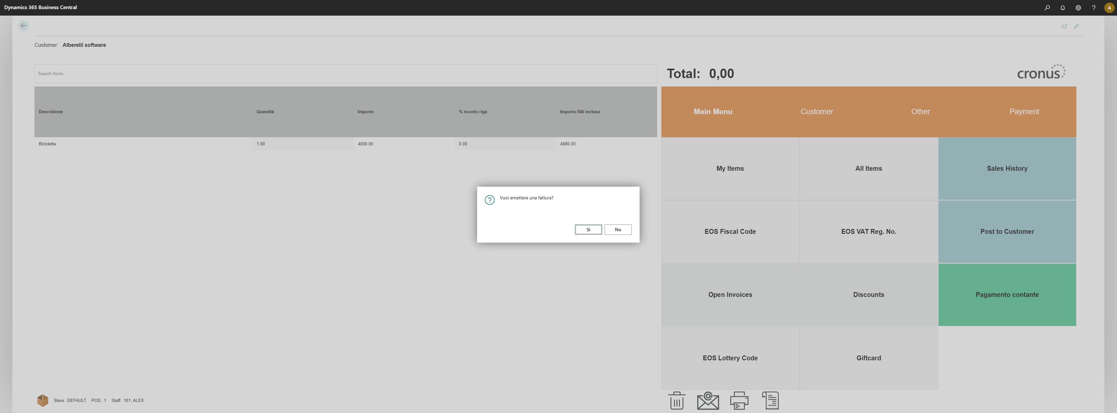Click the printer icon
Viewport: 1117px width, 413px height.
pos(739,400)
